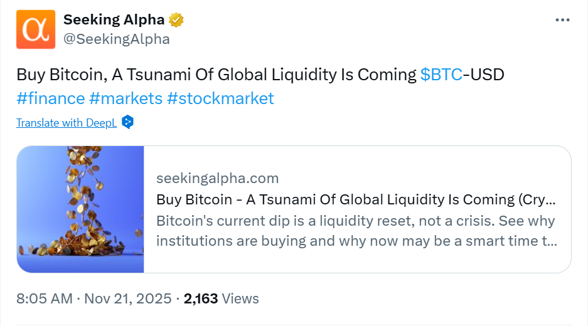588x326 pixels.
Task: Open the card title 'Buy Bitcoin - A Tsunami'
Action: 355,200
